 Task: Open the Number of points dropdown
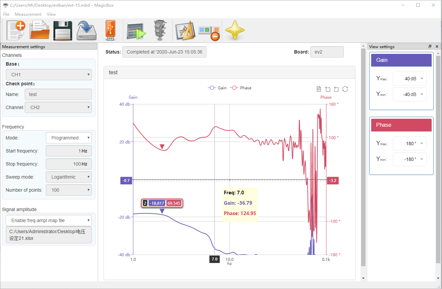[x=69, y=190]
